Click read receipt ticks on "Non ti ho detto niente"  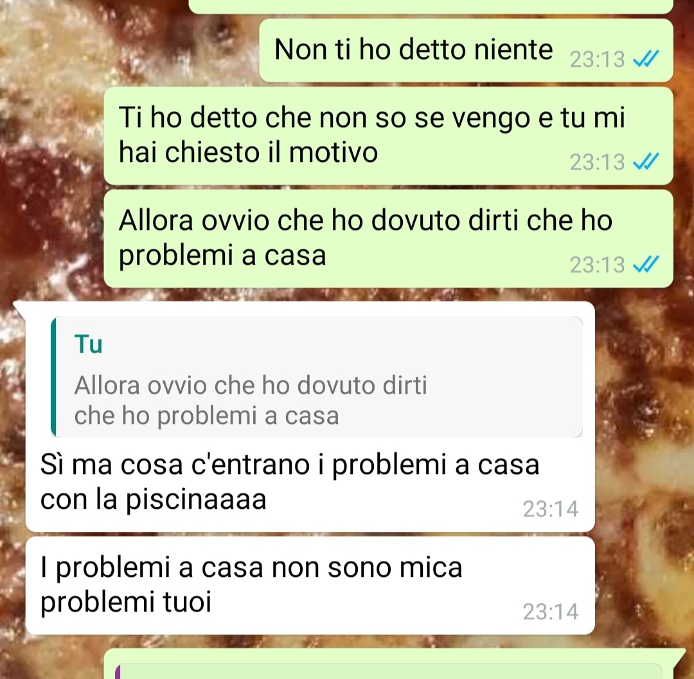(646, 59)
